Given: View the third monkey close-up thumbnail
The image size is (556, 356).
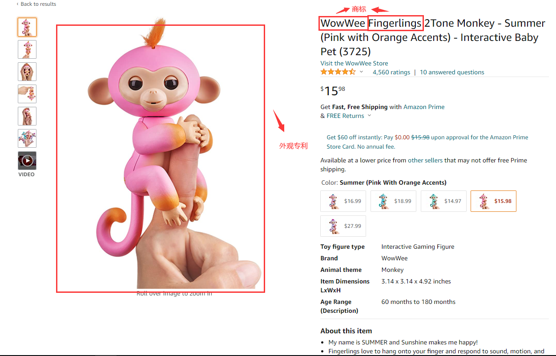Looking at the screenshot, I should click(x=27, y=72).
